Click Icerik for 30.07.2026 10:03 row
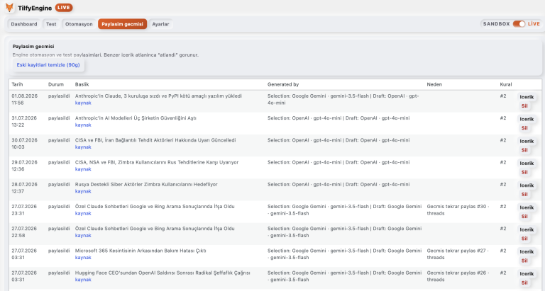 click(527, 142)
